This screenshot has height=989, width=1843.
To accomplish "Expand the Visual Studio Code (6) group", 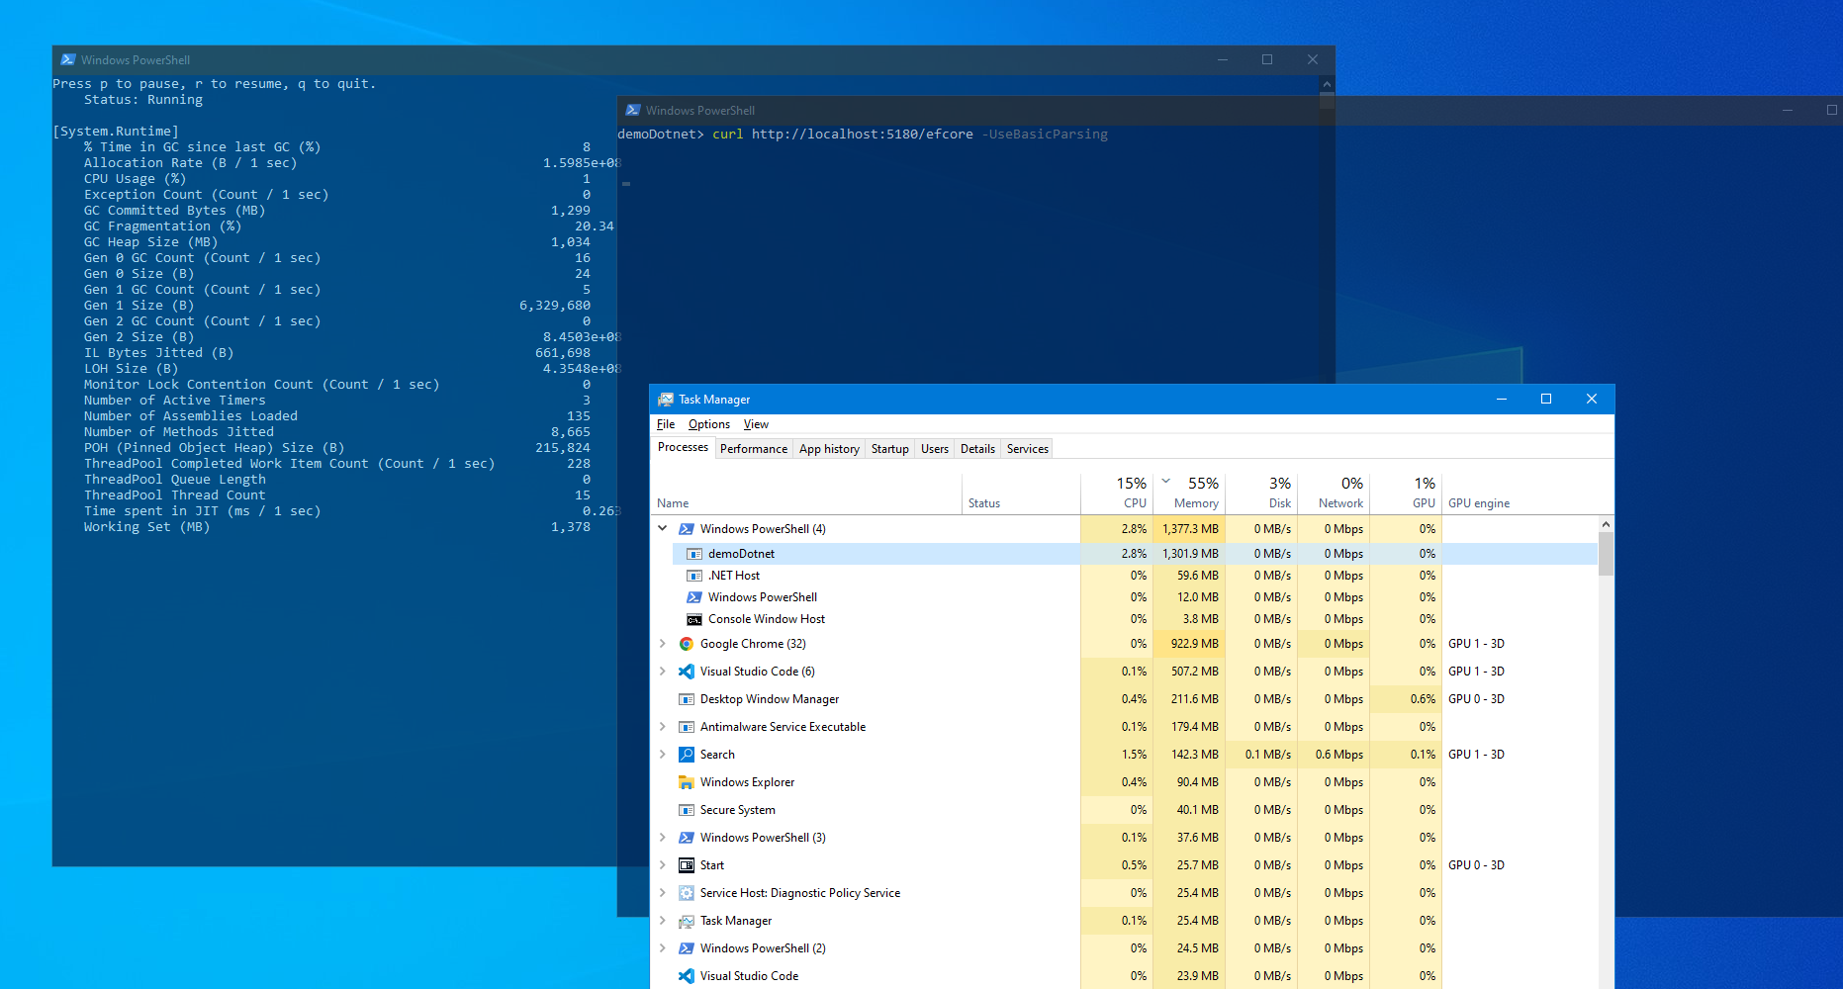I will click(663, 672).
